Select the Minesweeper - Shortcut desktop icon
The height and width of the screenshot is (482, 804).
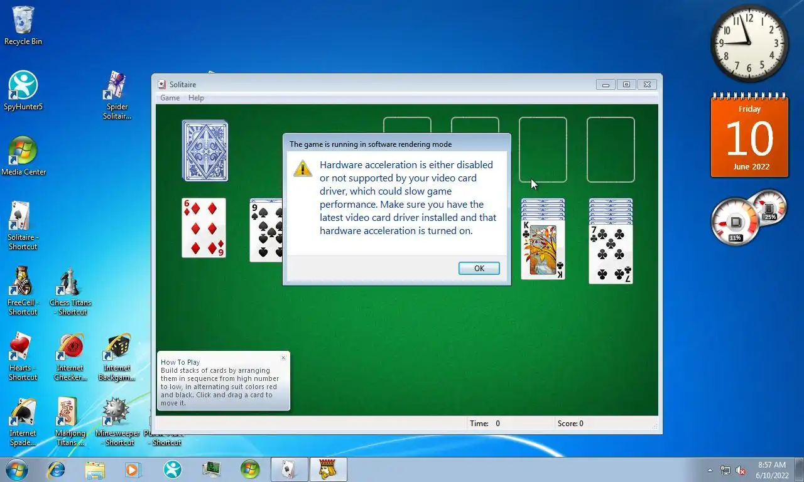pos(117,422)
